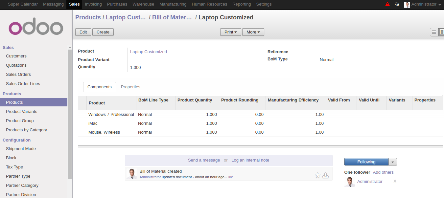Open Tax Type in sidebar

(x=34, y=167)
